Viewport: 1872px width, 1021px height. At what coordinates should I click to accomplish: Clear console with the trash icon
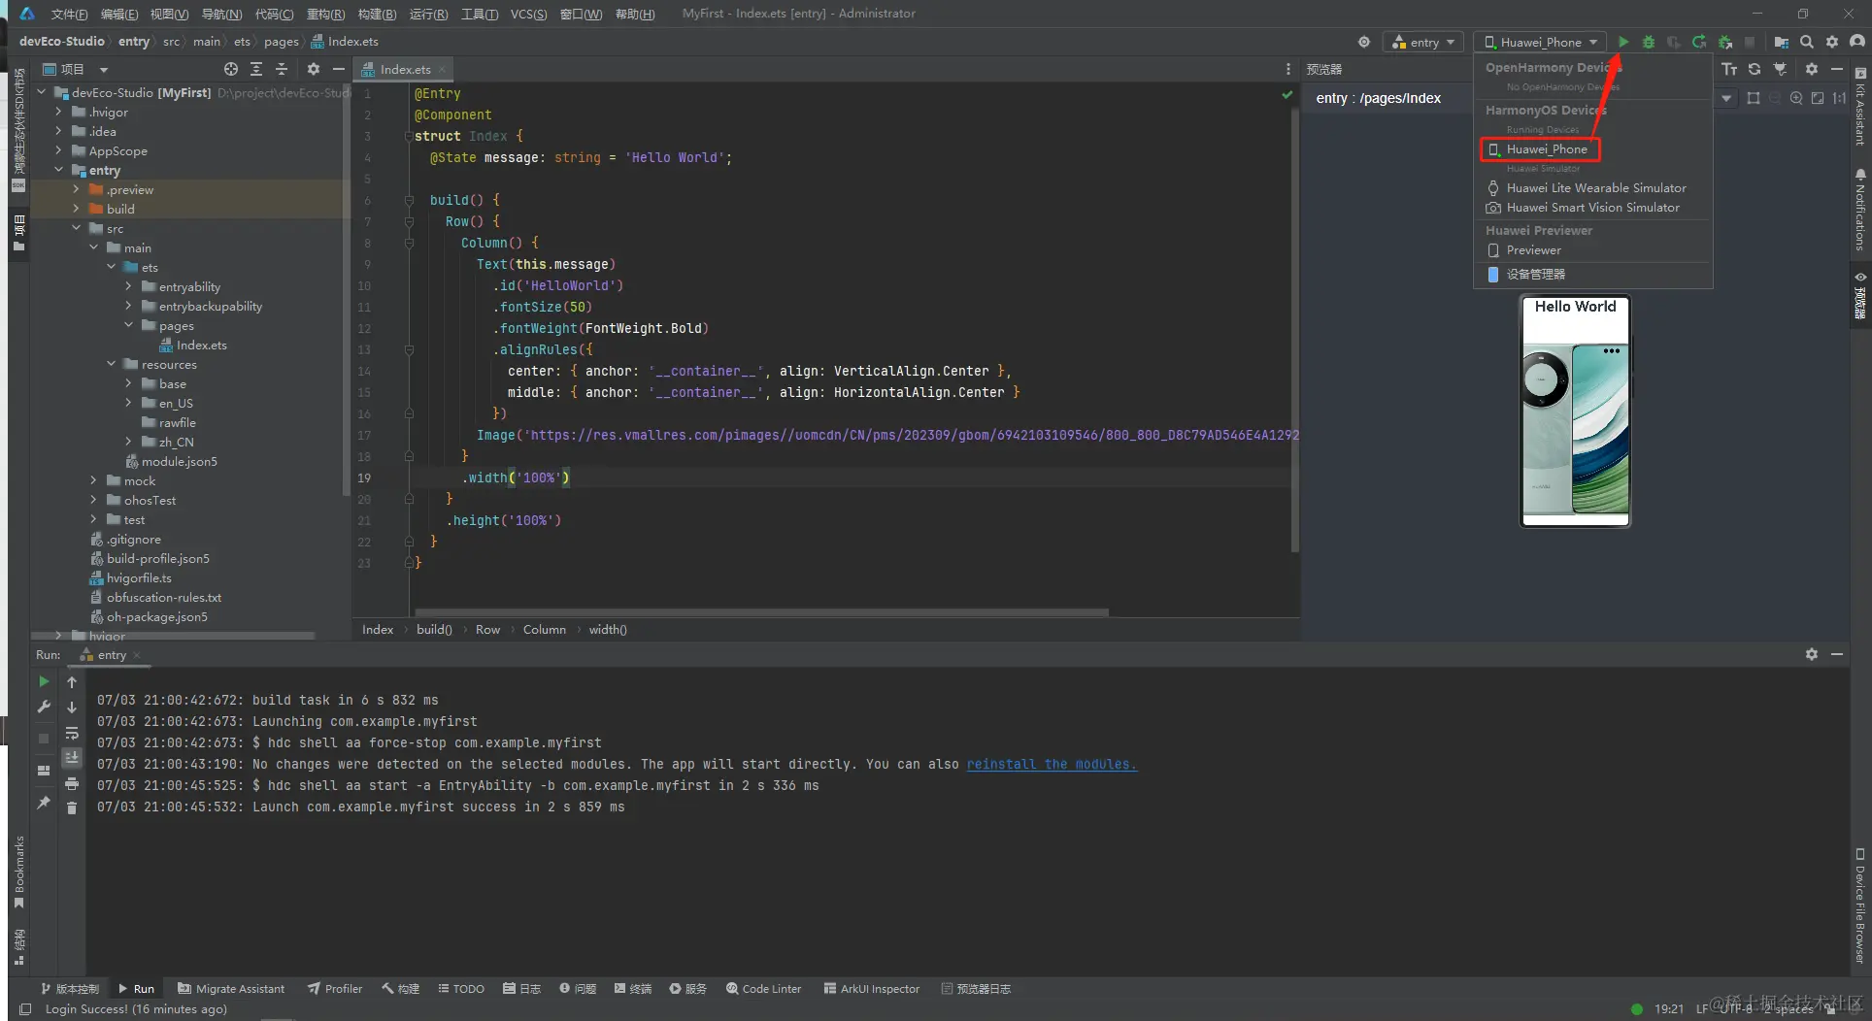pos(72,807)
